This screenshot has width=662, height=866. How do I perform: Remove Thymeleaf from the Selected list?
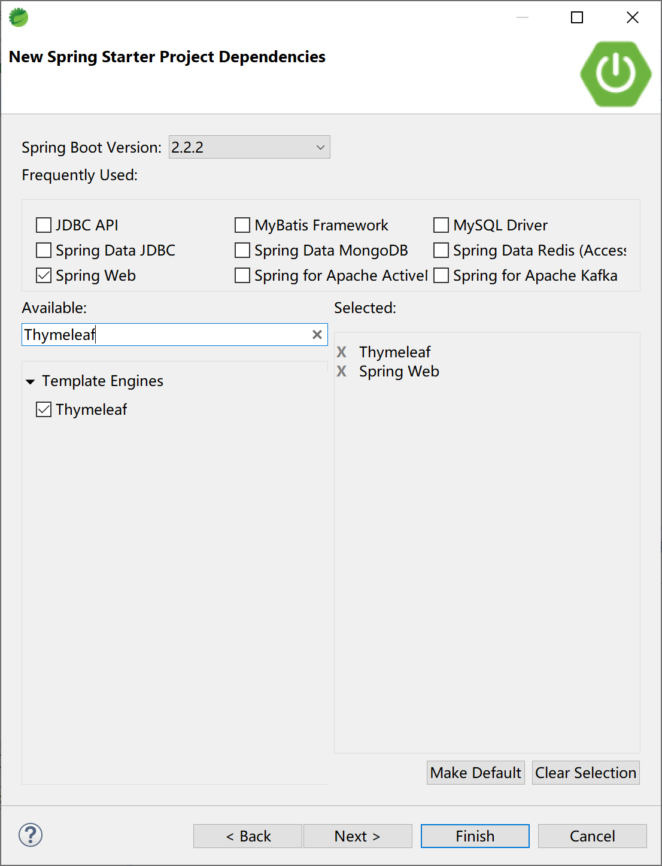342,352
